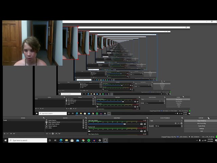Open system clock and date

click(x=210, y=140)
